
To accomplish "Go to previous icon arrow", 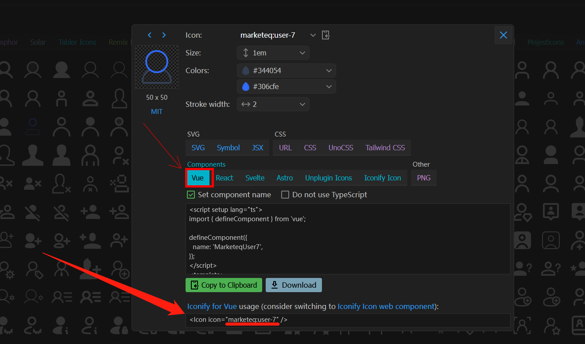I will coord(150,35).
